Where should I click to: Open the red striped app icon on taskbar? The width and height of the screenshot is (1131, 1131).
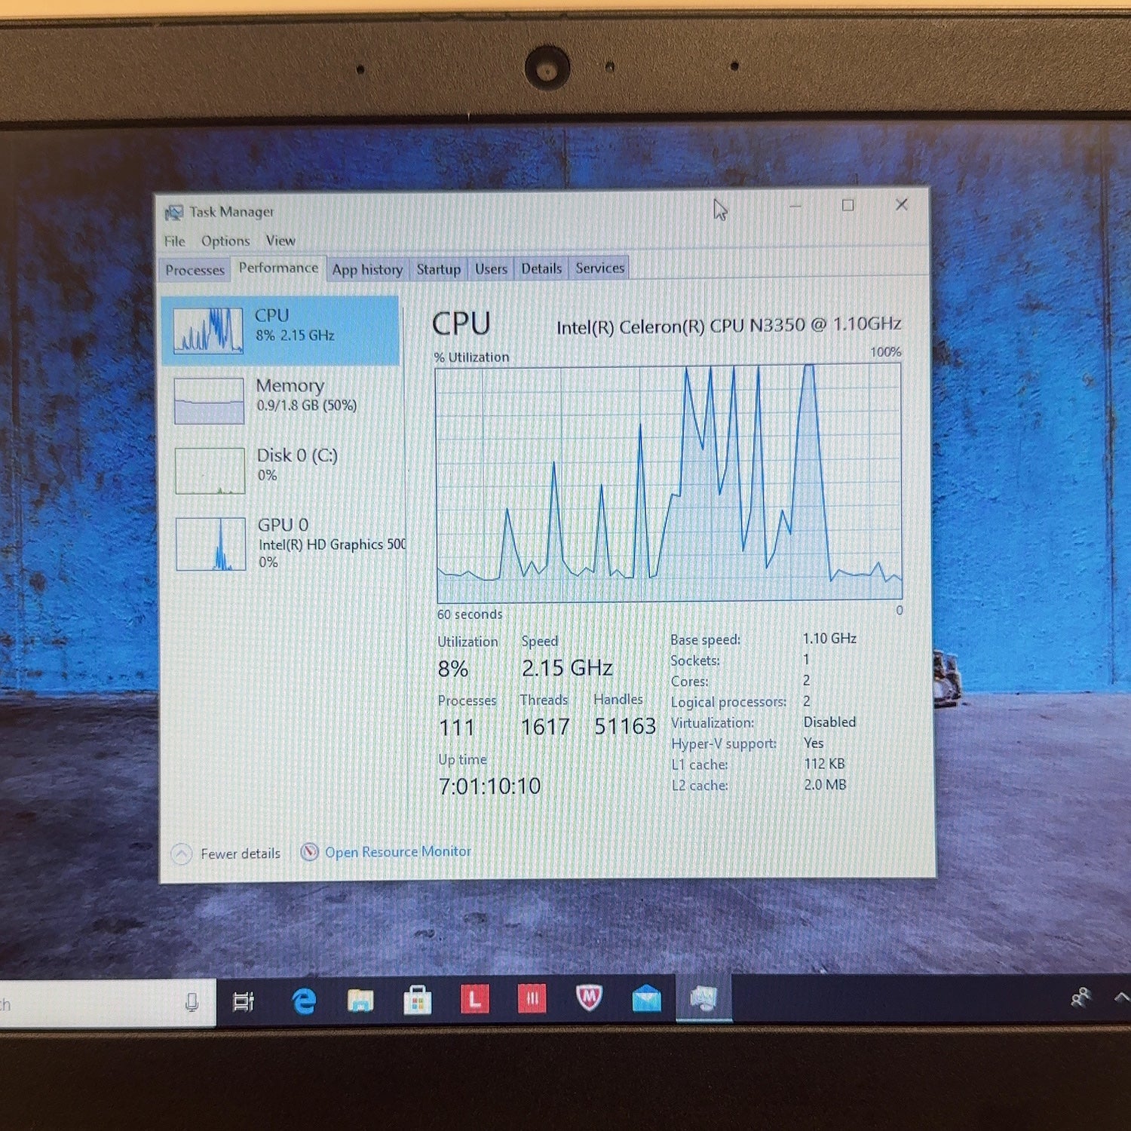coord(532,999)
